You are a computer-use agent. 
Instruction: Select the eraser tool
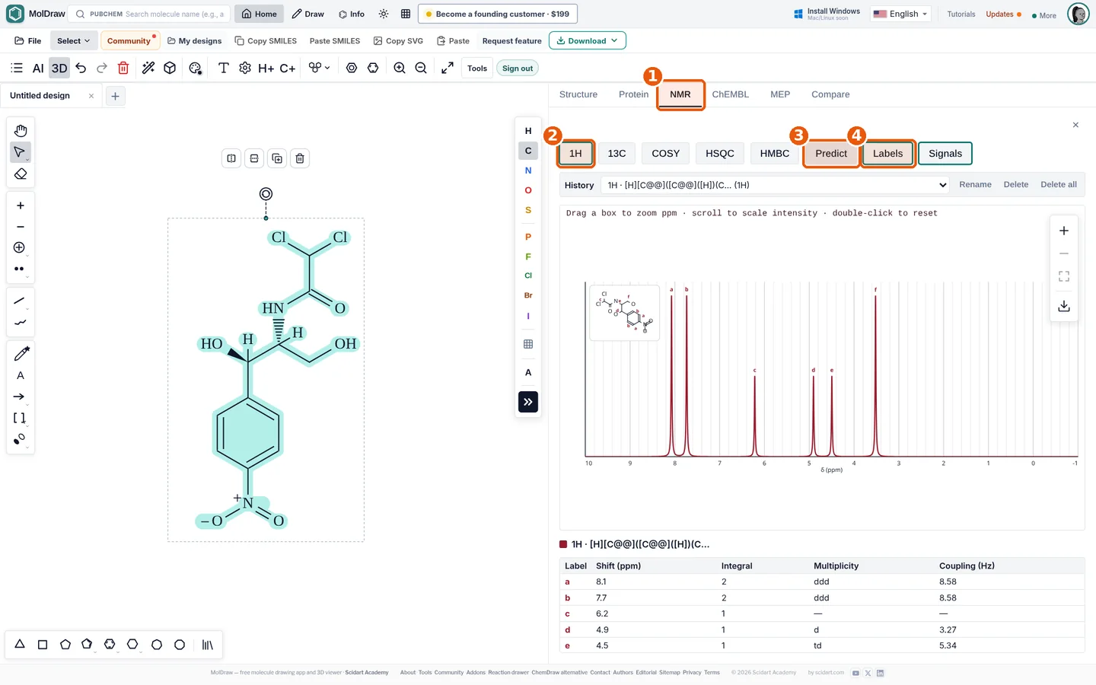(21, 174)
